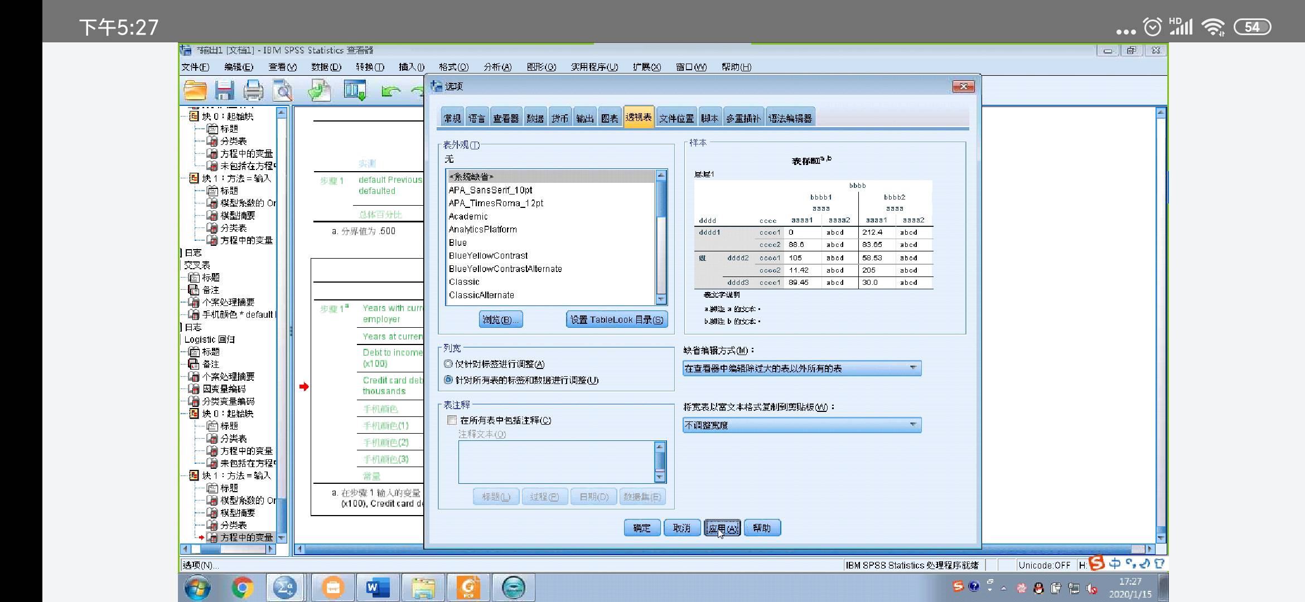Click the 确定 button

coord(642,528)
